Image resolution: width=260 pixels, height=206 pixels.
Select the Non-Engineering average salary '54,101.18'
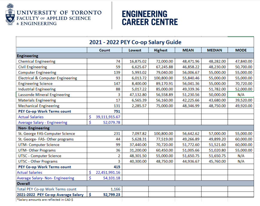point(112,178)
